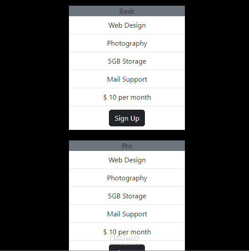Viewport: 249px width, 251px height.
Task: Click the dollar sign in Basic price
Action: click(105, 97)
